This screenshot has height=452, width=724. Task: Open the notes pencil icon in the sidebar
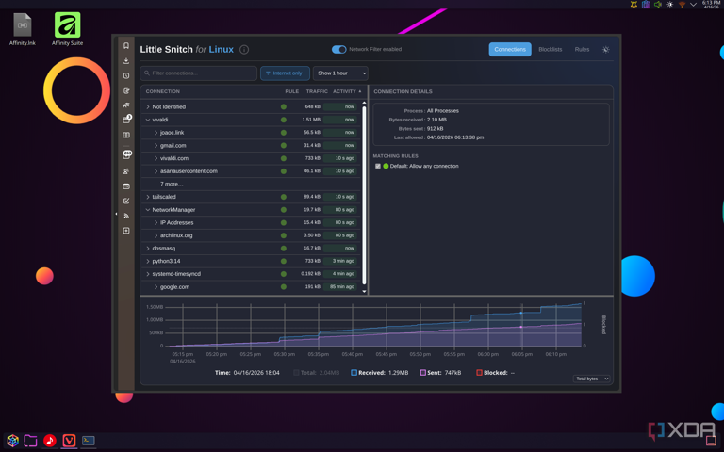pos(126,90)
